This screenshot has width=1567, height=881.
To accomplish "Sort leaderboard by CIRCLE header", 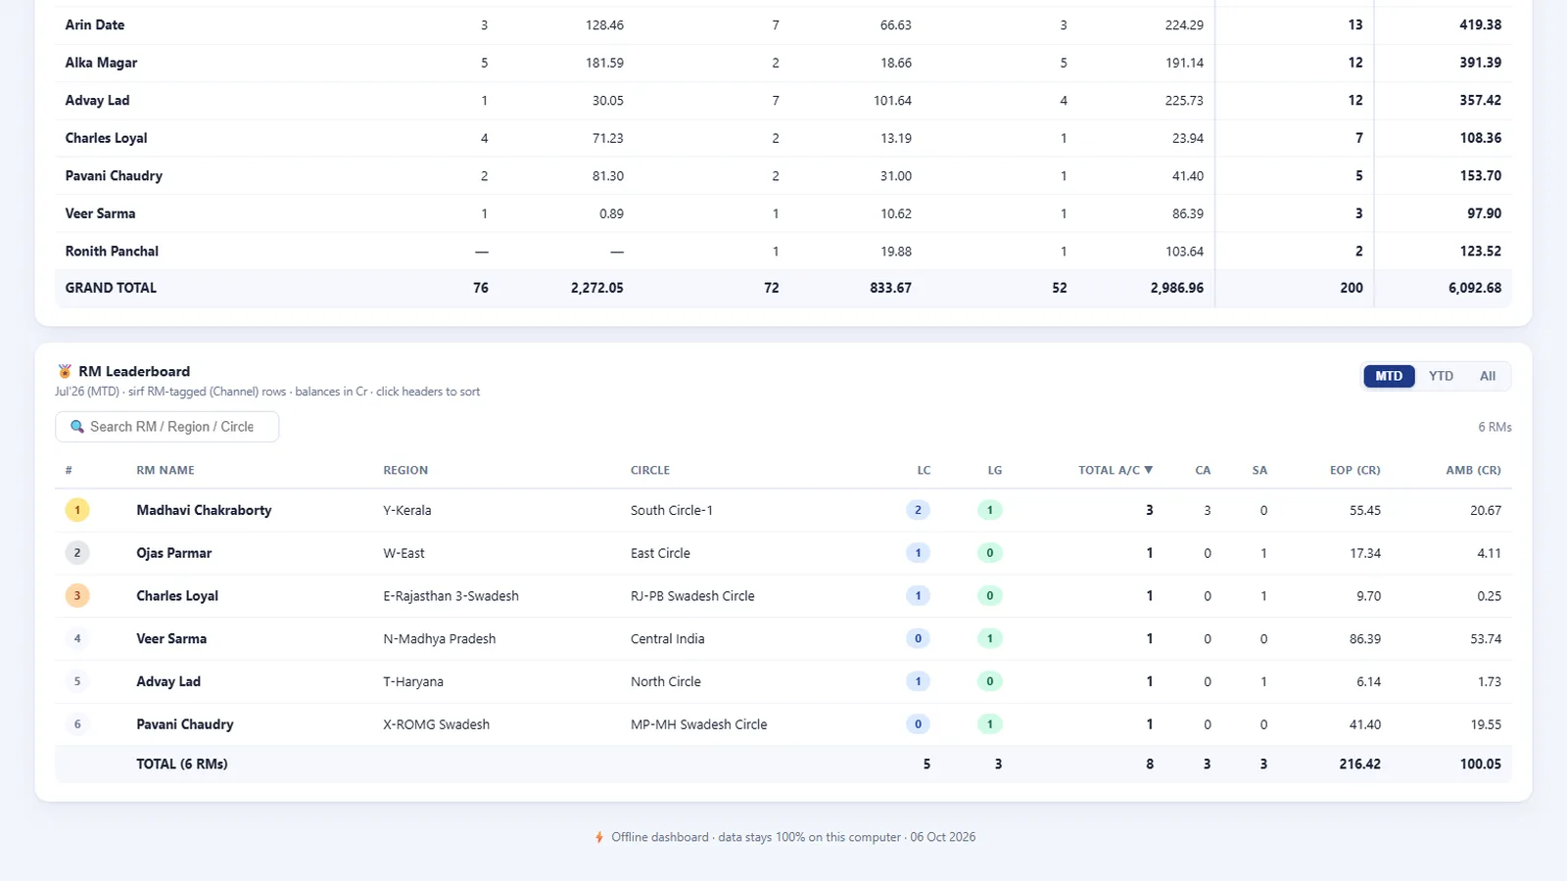I will pos(650,470).
